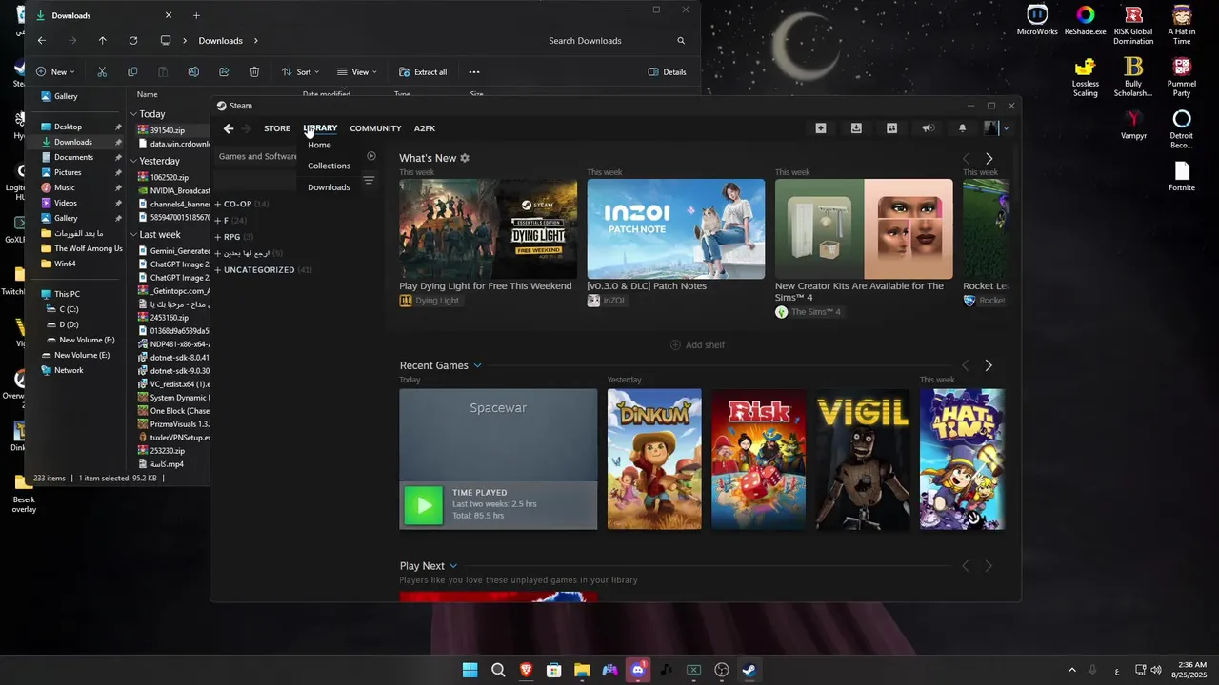Collapse the Today group in File Explorer
Image resolution: width=1219 pixels, height=685 pixels.
click(x=133, y=114)
